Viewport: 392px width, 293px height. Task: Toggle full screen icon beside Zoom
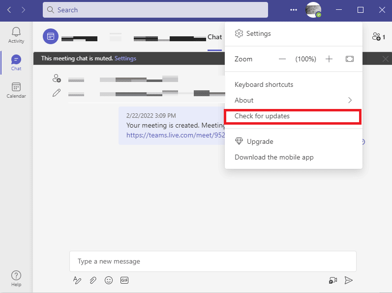coord(350,59)
